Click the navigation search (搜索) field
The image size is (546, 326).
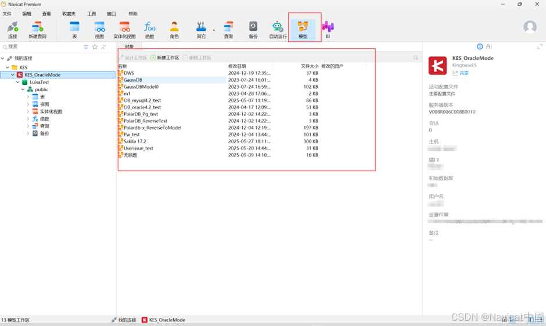[x=42, y=46]
